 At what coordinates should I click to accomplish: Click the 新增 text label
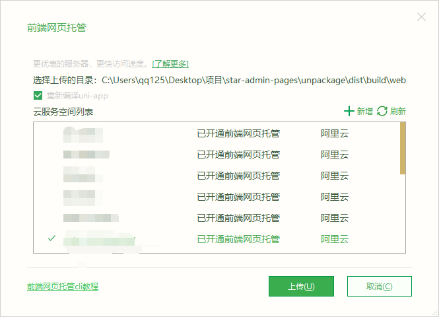(x=365, y=112)
